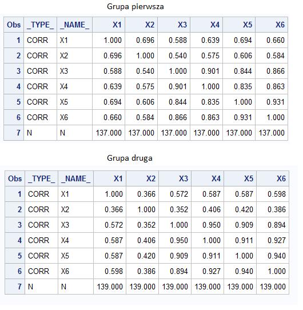Viewport: 303px width, 310px height.
Task: Click 139.000 under X5 in Grupa druga
Action: pos(240,287)
